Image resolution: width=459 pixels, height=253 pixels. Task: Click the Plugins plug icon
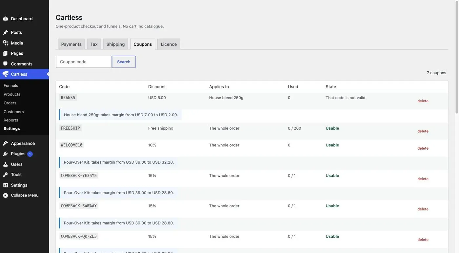click(6, 154)
